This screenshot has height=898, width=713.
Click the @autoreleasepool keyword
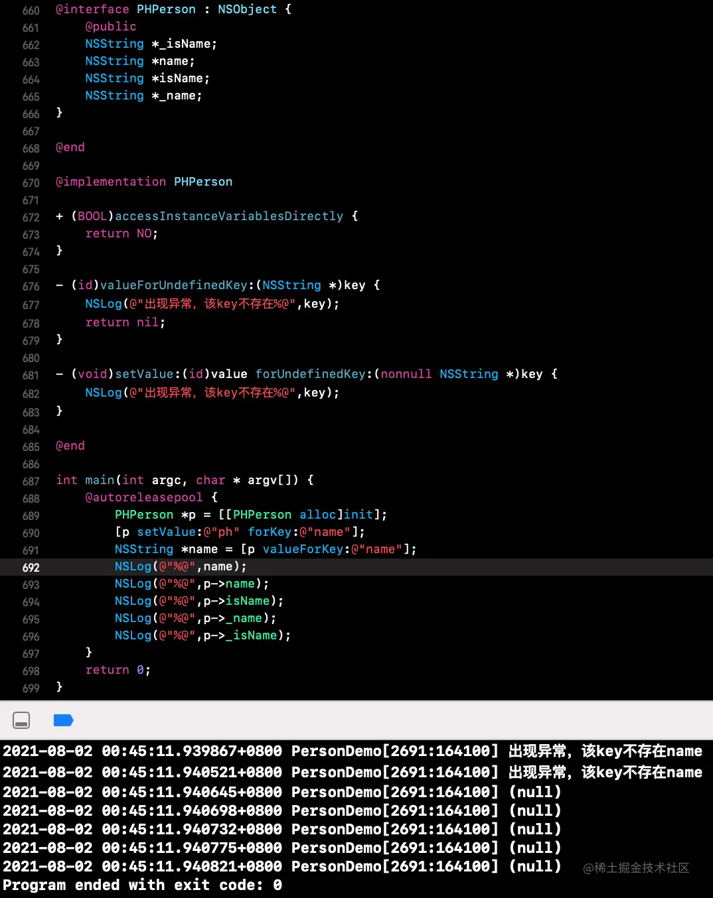[144, 497]
